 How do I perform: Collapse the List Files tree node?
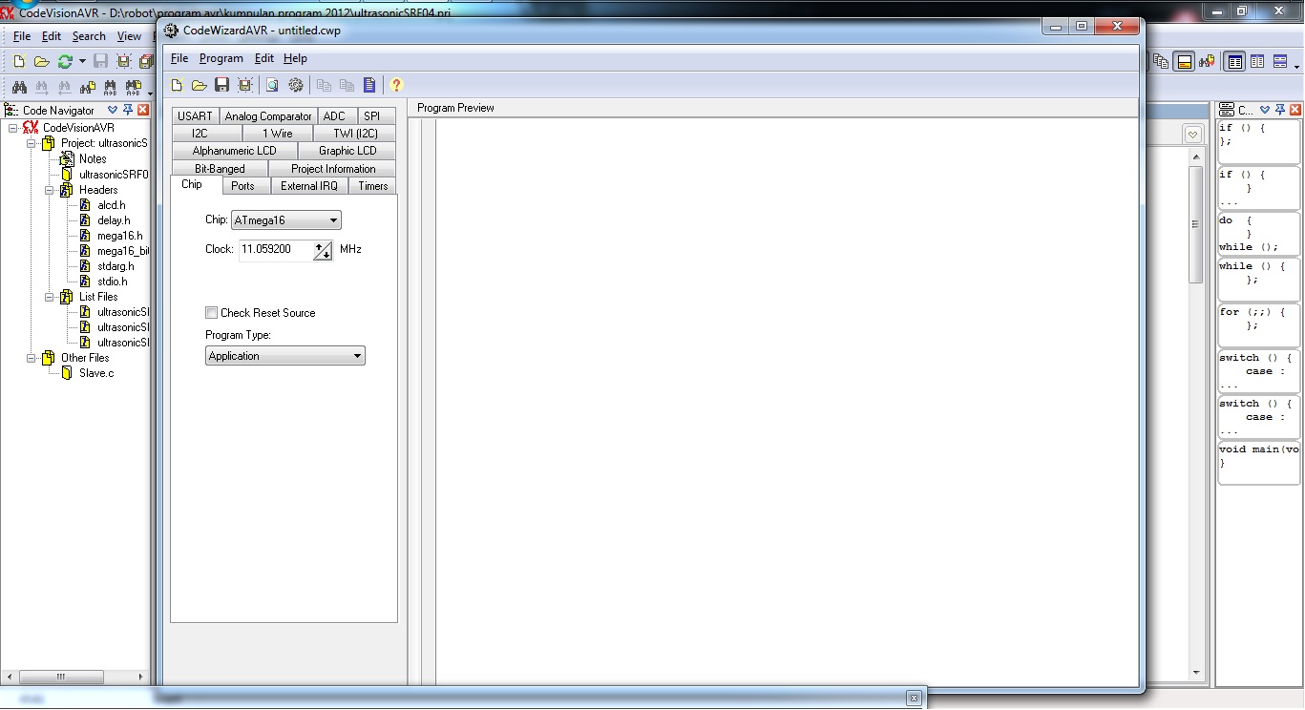tap(50, 297)
